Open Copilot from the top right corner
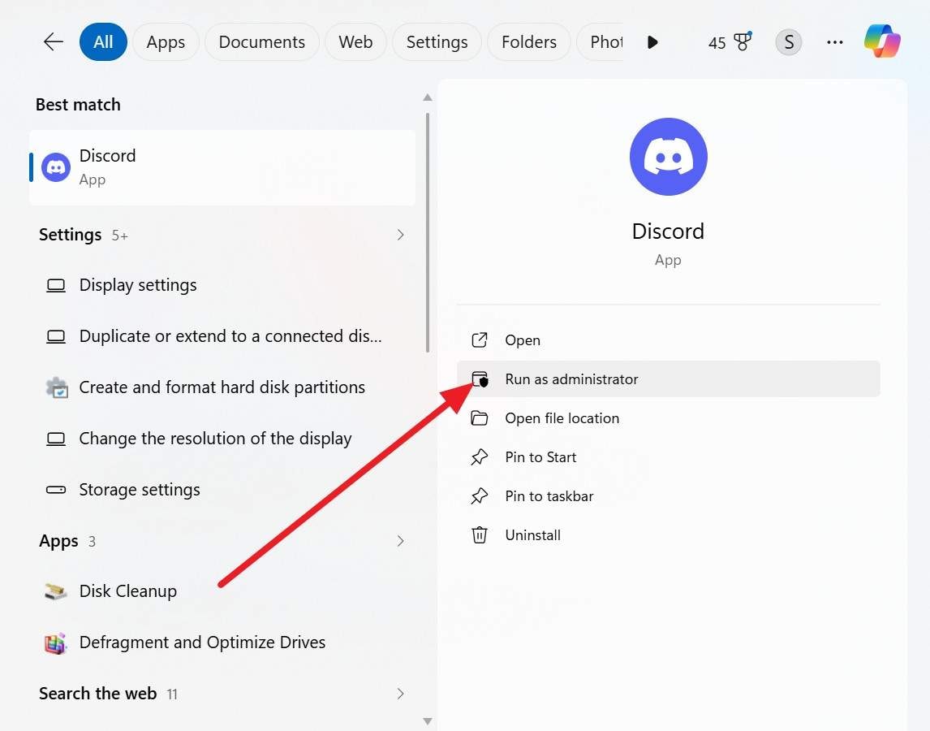 (x=881, y=41)
